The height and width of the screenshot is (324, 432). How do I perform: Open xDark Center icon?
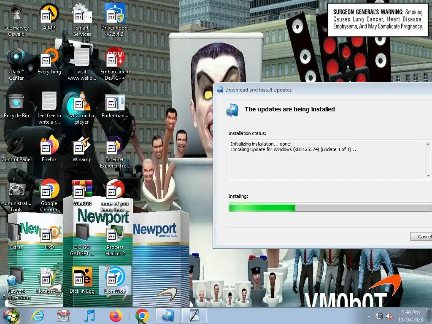(16, 64)
